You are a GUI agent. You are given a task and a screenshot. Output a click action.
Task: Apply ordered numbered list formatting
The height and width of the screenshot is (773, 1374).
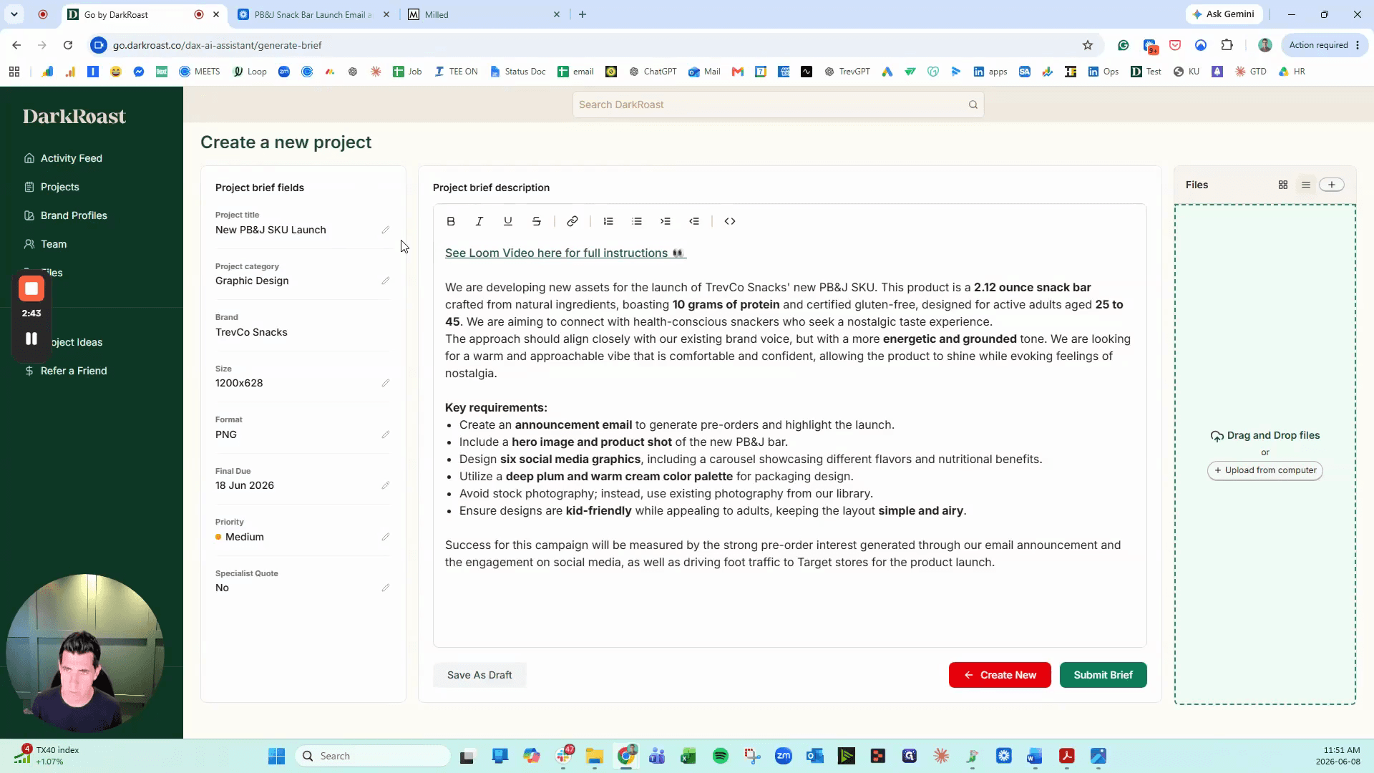(608, 221)
